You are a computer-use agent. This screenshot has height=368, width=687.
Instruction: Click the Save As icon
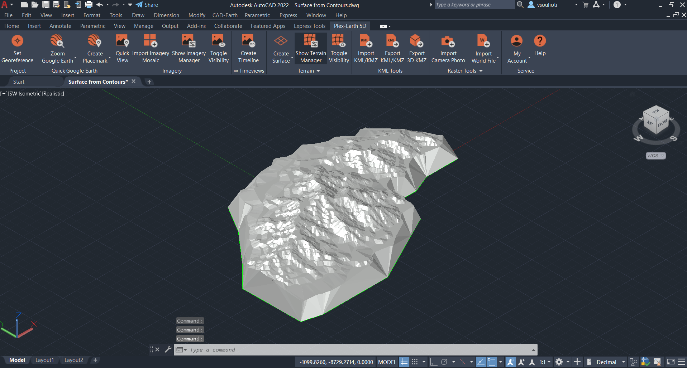[x=56, y=5]
